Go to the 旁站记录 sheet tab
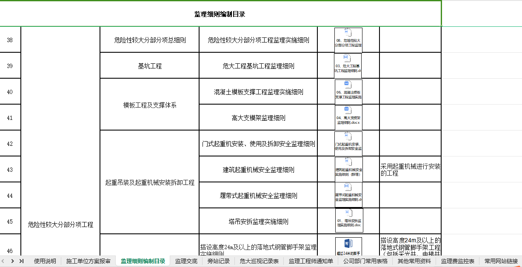Image resolution: width=522 pixels, height=267 pixels. (218, 261)
